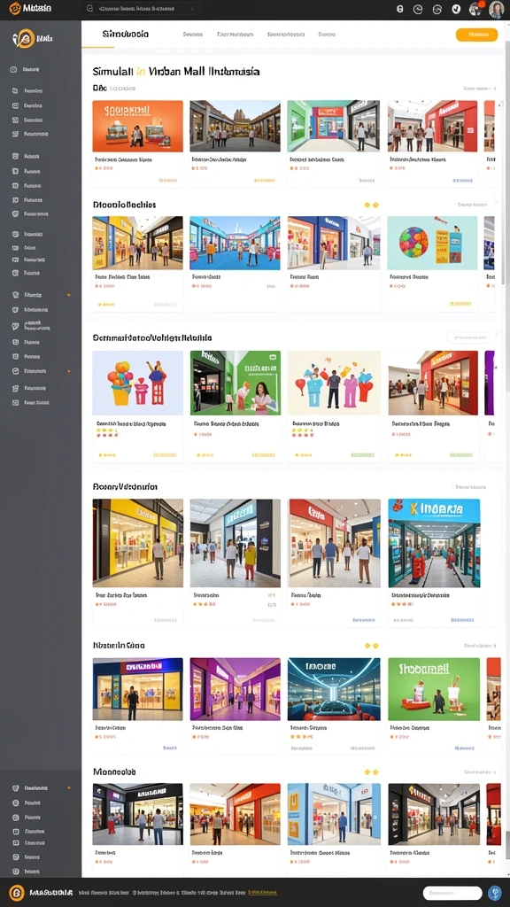The image size is (510, 907).
Task: Click the circular sidebar logo icon
Action: [23, 39]
